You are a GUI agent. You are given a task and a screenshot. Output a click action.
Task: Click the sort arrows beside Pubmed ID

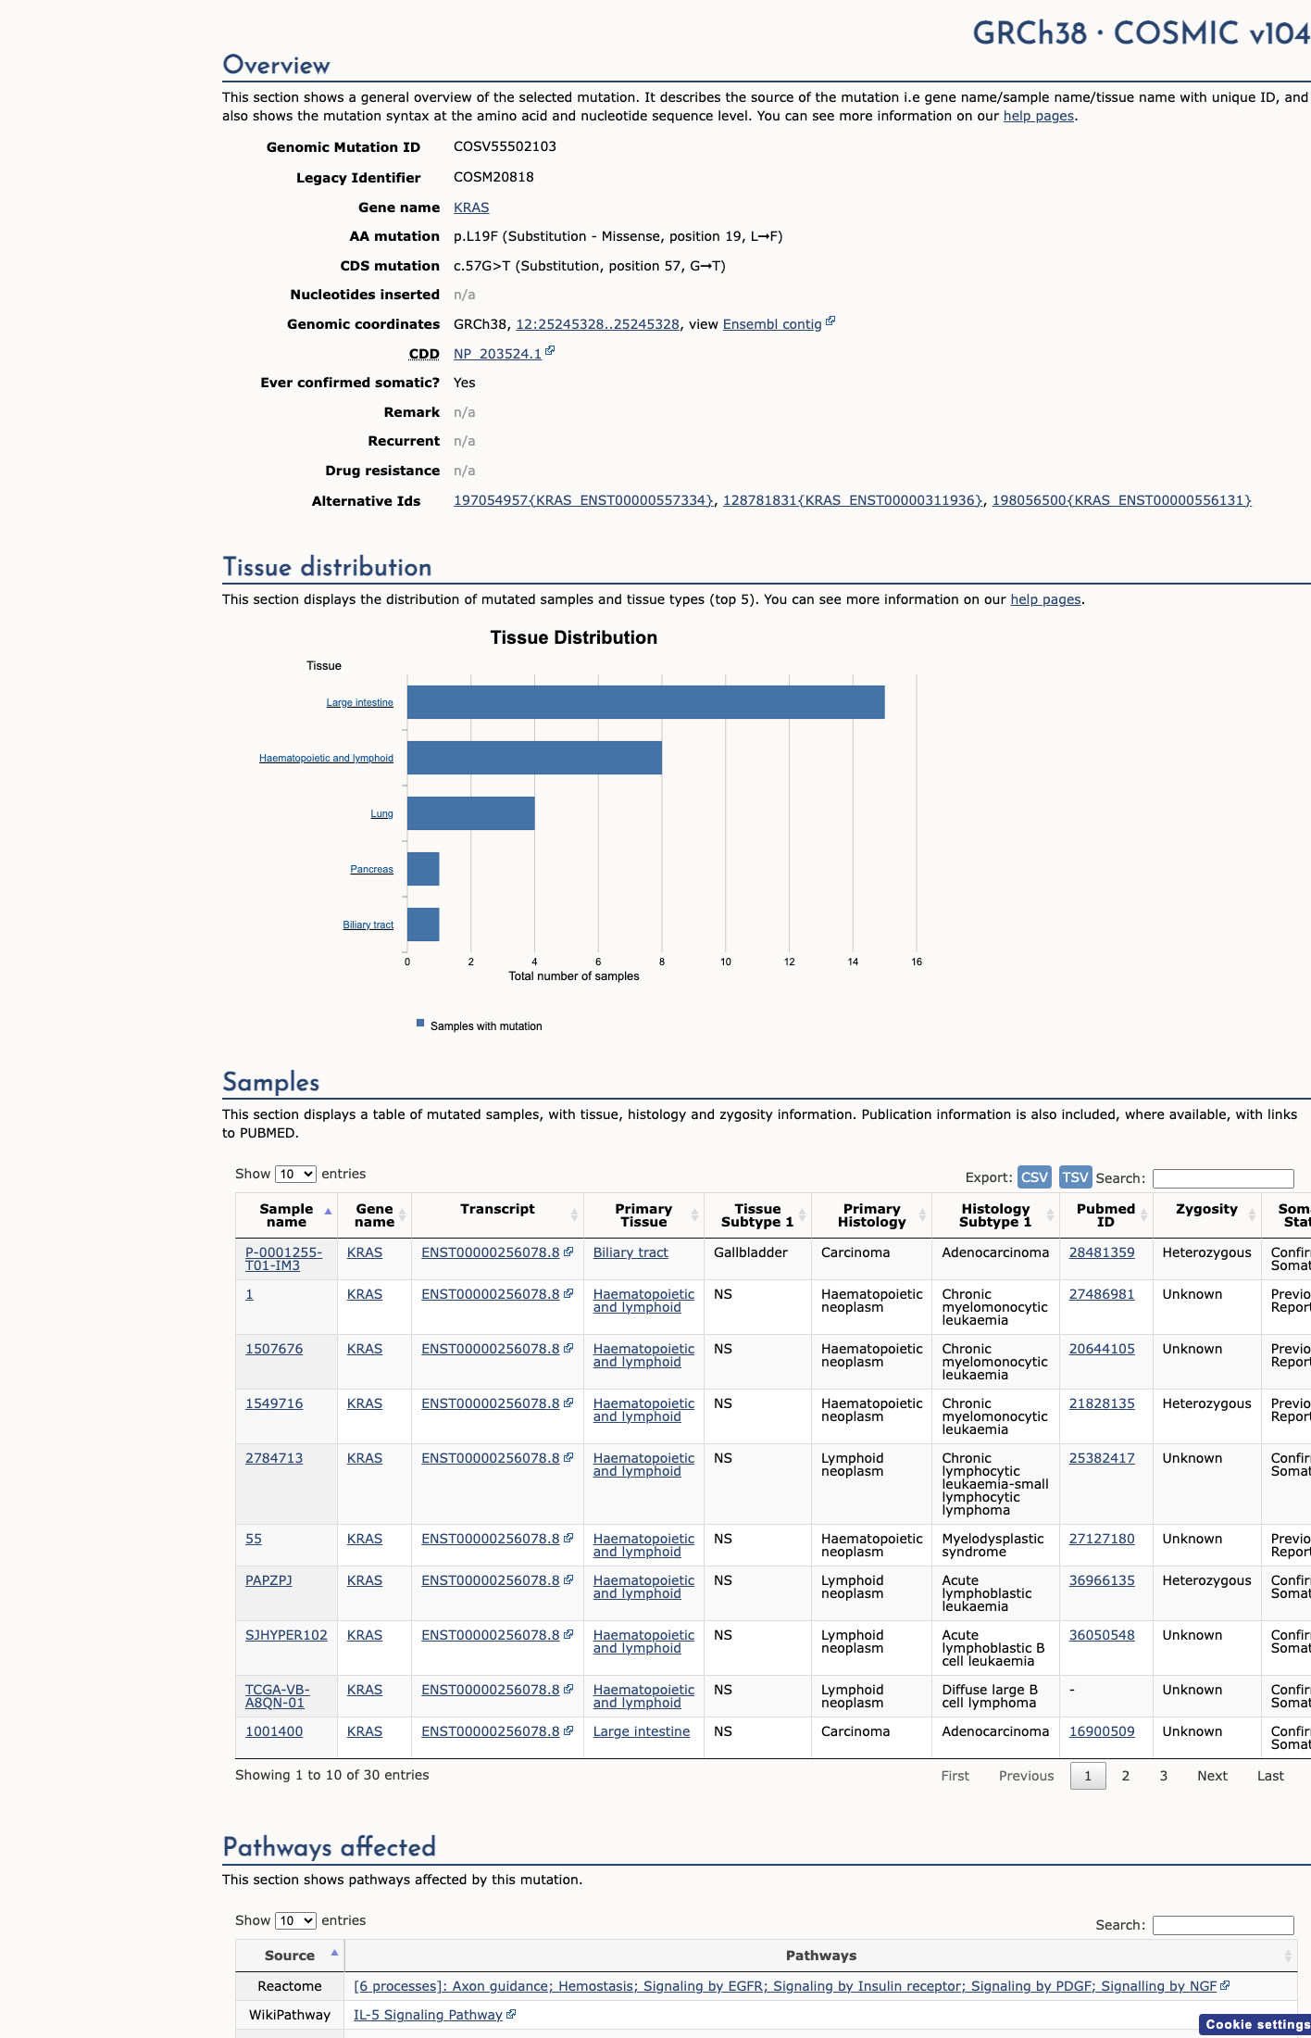pyautogui.click(x=1144, y=1215)
